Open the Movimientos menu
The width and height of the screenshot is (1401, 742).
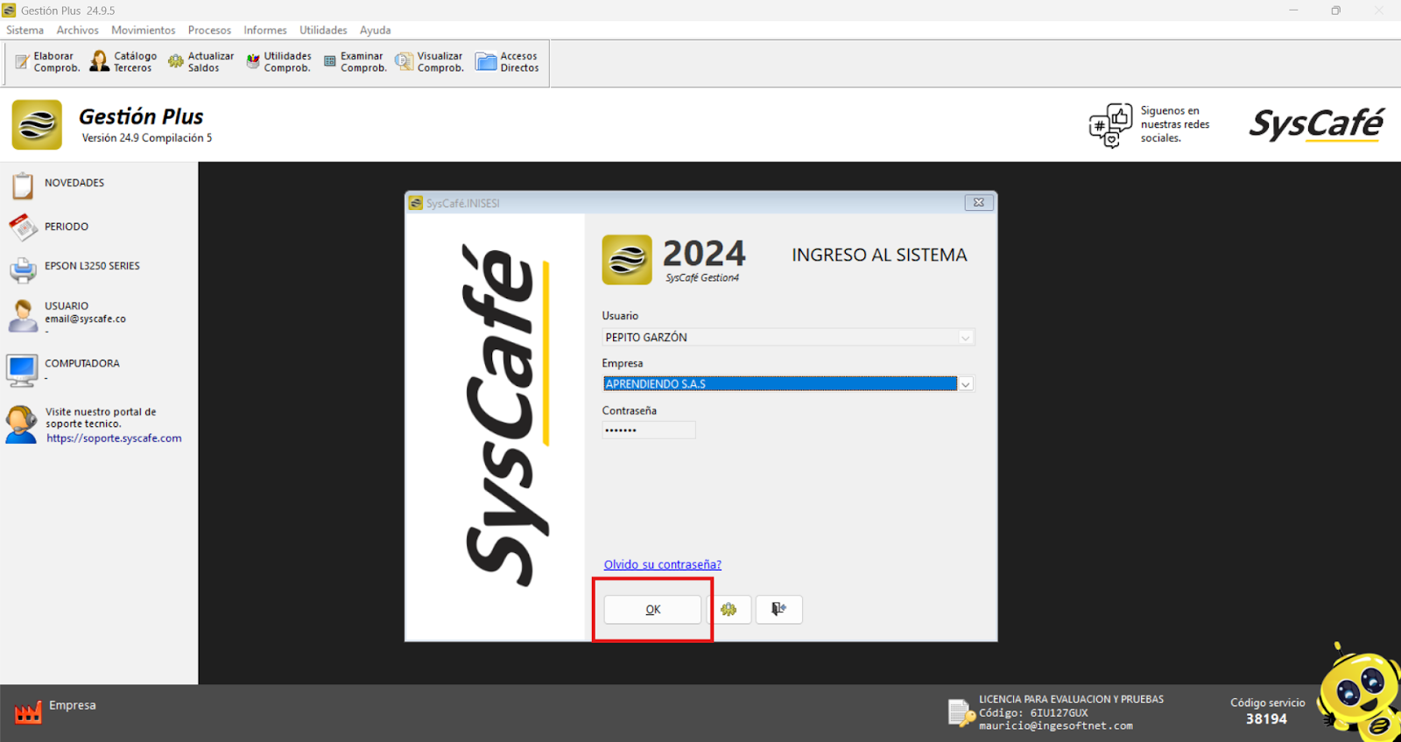(x=143, y=30)
